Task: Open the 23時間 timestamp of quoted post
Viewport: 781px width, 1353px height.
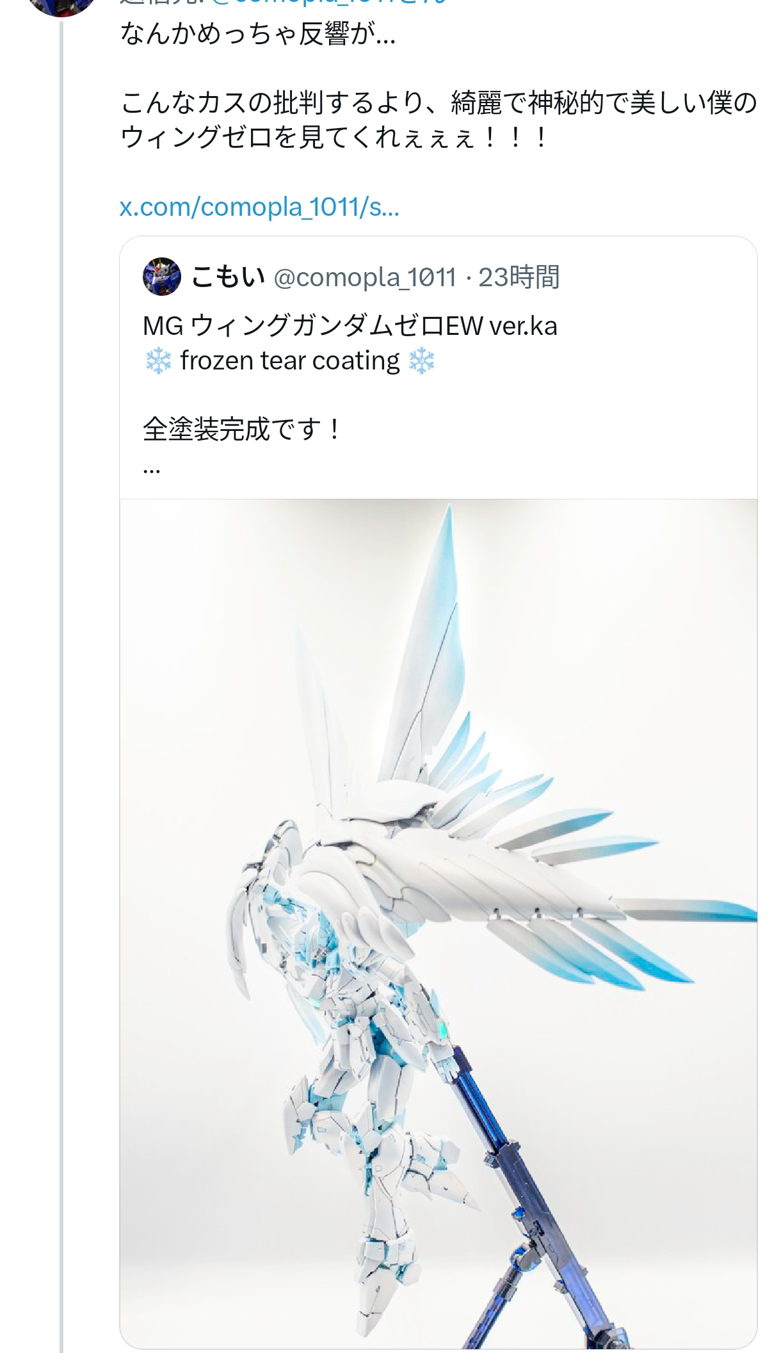Action: pyautogui.click(x=519, y=277)
